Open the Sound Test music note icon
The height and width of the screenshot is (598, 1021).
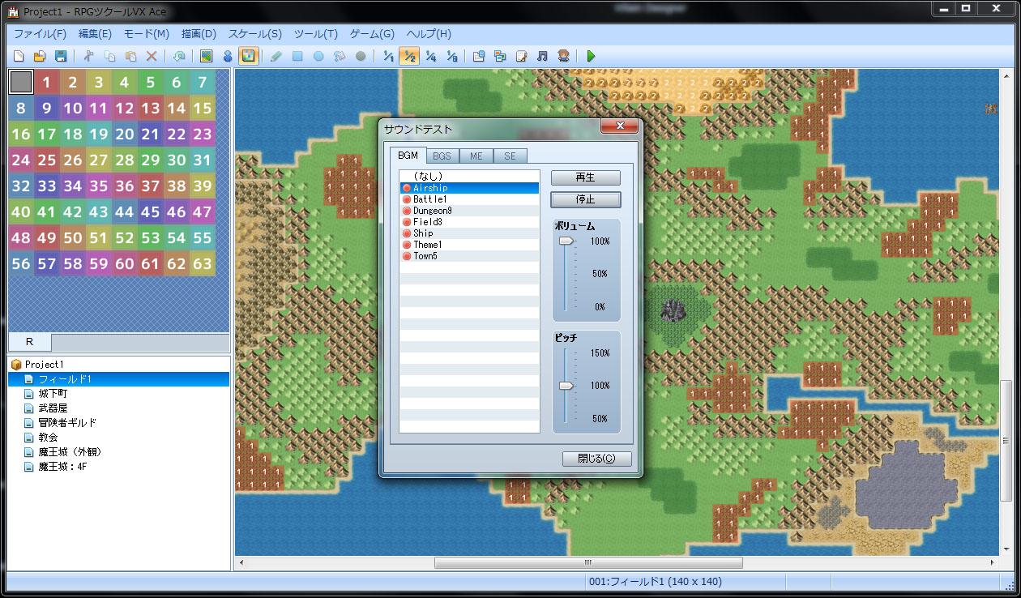tap(542, 57)
